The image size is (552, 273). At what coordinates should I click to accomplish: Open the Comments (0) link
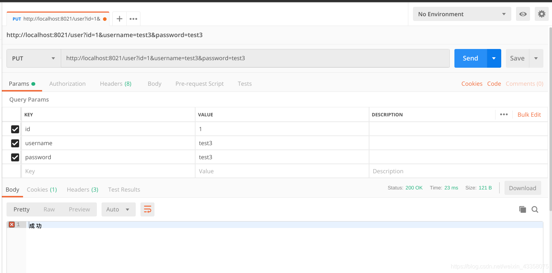[524, 84]
